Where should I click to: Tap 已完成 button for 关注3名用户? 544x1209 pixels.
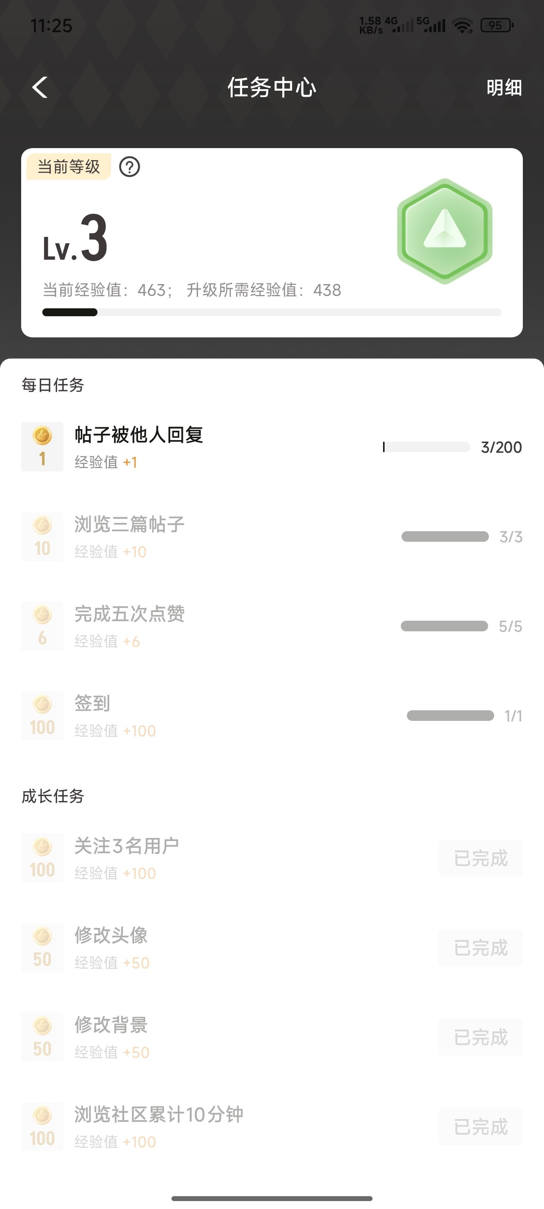[480, 858]
